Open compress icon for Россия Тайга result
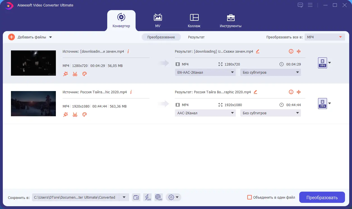This screenshot has width=352, height=209. pos(299,92)
